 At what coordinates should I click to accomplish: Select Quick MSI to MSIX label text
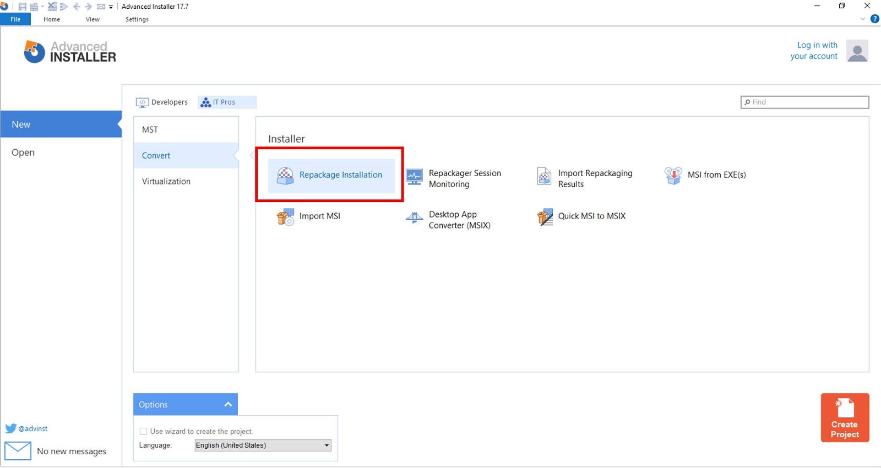[x=592, y=216]
